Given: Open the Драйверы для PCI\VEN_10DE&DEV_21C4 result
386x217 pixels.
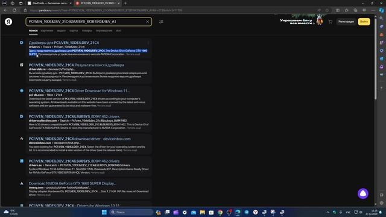Looking at the screenshot, I should tap(64, 43).
